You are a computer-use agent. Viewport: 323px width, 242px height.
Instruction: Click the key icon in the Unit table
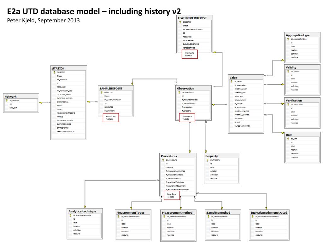(x=288, y=139)
